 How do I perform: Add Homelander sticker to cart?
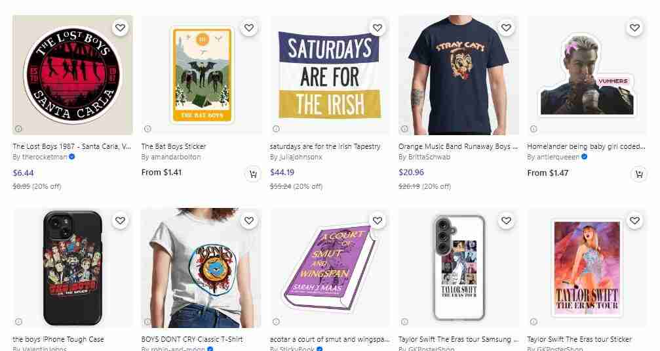click(x=638, y=174)
